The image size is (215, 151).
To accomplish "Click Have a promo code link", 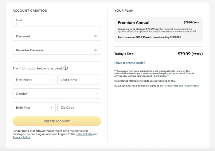I will point(130,63).
